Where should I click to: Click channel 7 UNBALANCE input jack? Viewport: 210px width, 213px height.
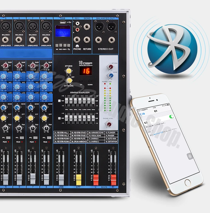pyautogui.click(x=32, y=40)
